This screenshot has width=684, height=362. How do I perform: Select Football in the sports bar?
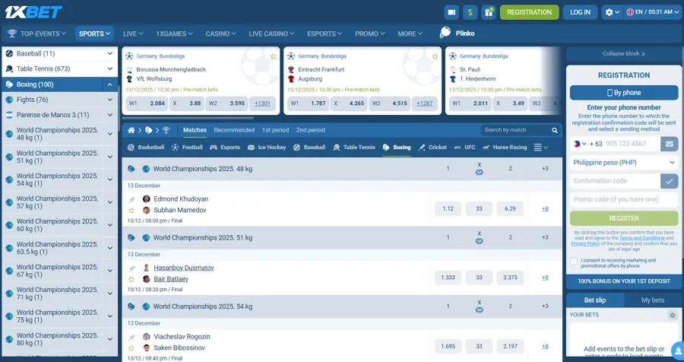(187, 148)
